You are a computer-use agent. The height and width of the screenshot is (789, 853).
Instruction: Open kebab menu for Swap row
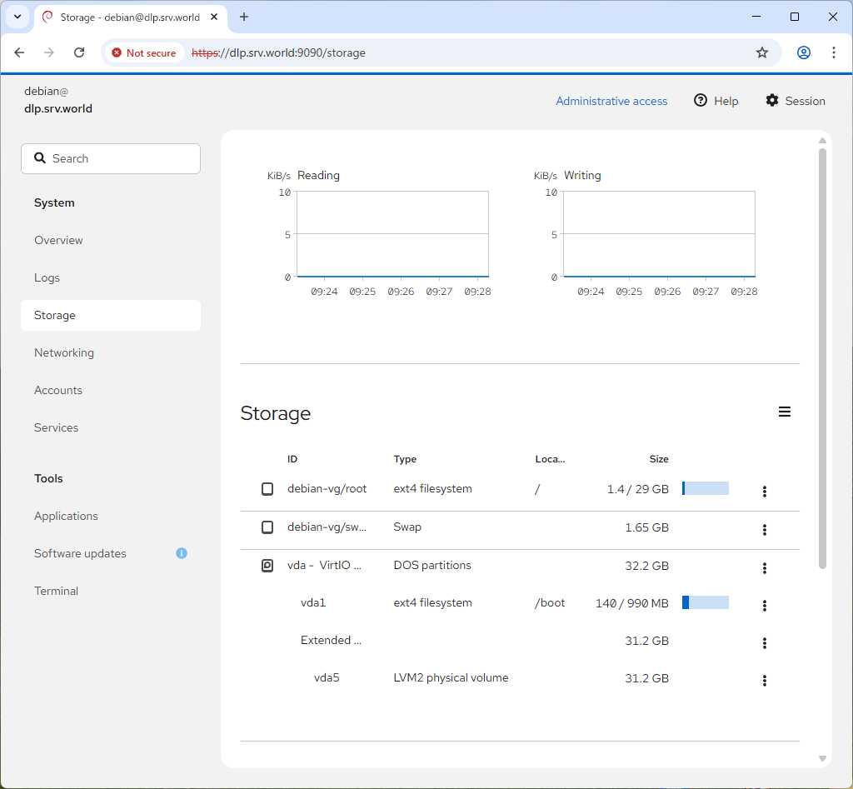point(764,530)
